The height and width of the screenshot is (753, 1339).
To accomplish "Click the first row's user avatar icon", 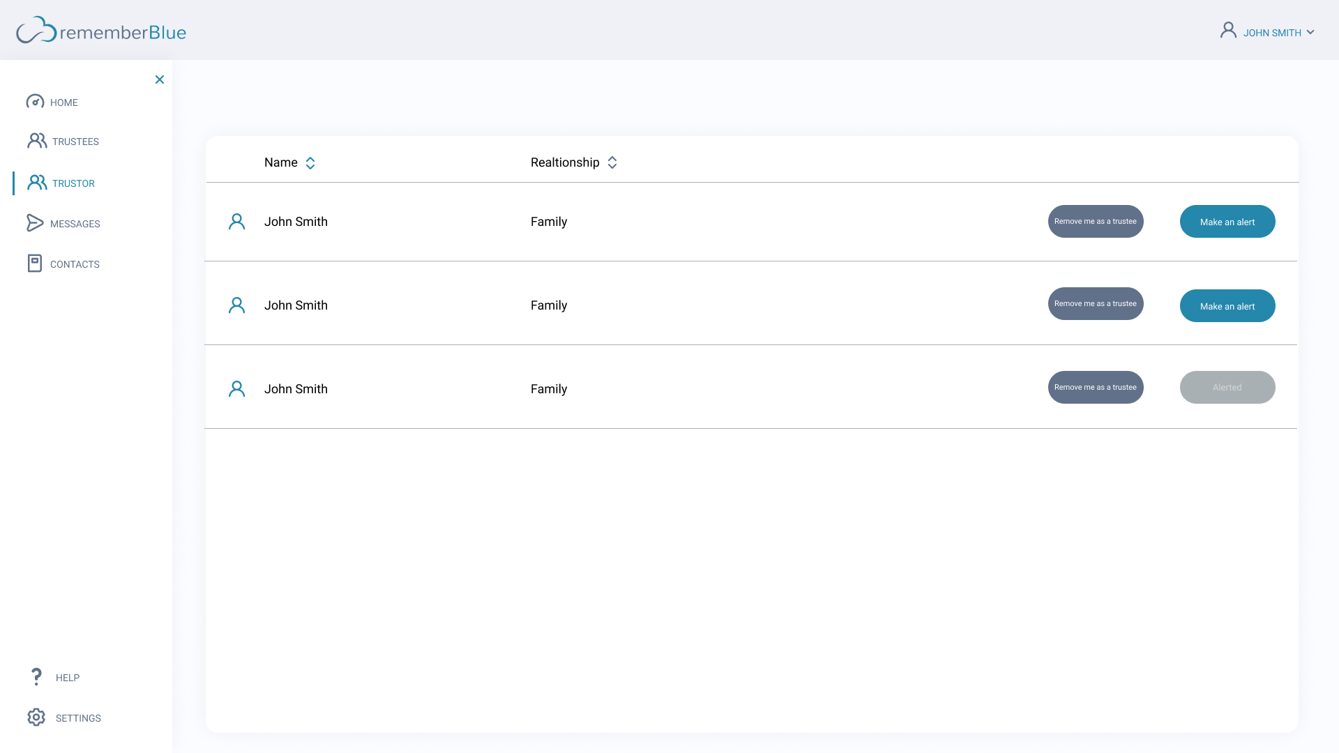I will (x=236, y=222).
